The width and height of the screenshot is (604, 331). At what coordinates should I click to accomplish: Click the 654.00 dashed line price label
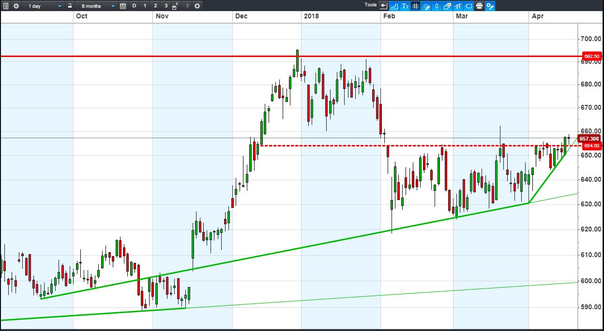coord(592,145)
